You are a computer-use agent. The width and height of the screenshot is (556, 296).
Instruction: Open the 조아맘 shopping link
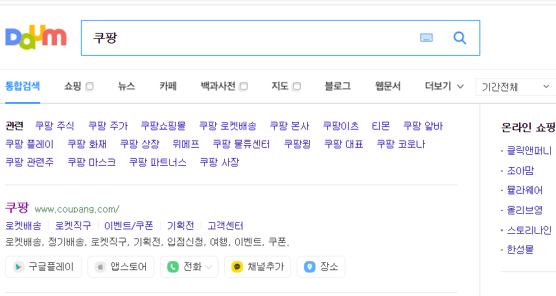point(520,170)
